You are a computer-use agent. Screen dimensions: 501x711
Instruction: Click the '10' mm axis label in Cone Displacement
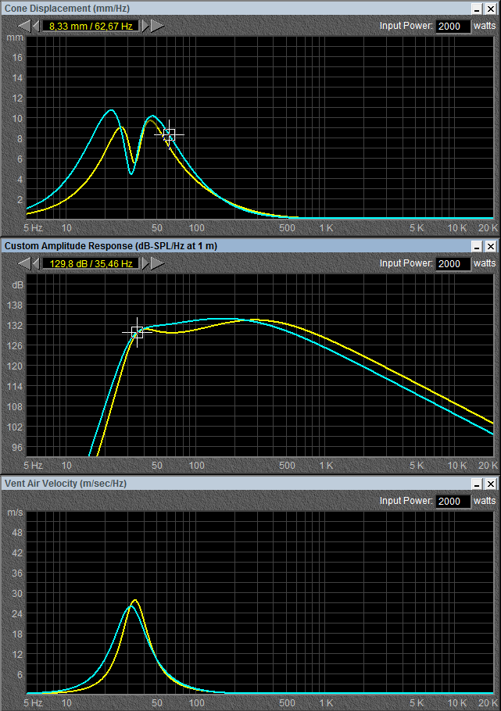(17, 118)
